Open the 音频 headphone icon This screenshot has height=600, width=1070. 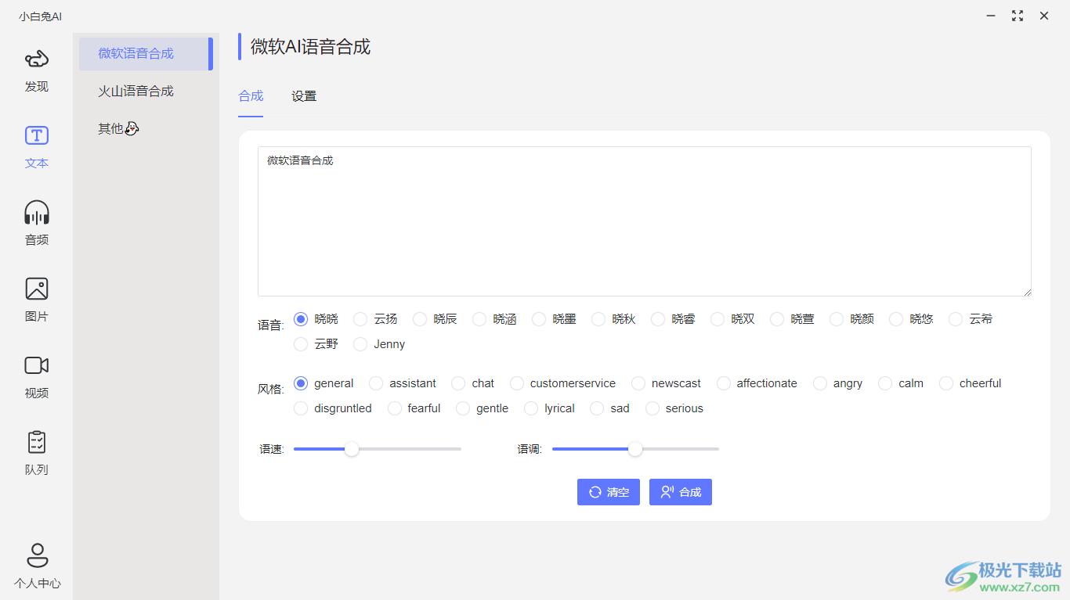click(x=37, y=213)
